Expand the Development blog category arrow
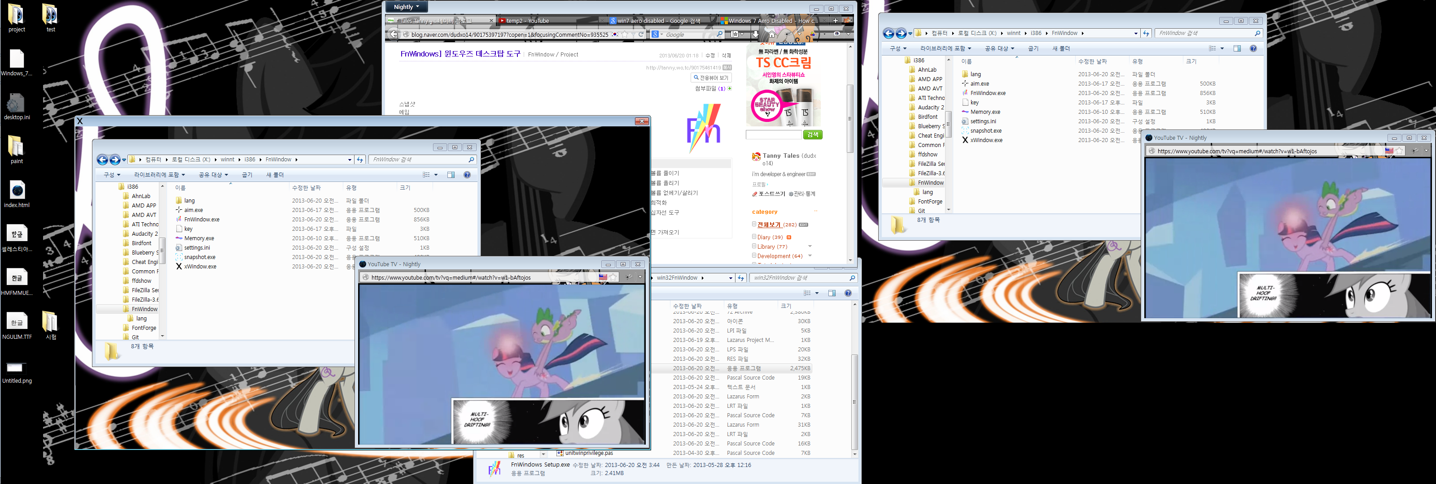 pos(810,255)
